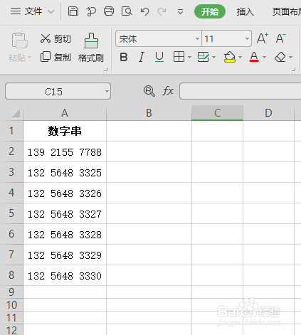Switch to the 开始 tab

[x=210, y=11]
